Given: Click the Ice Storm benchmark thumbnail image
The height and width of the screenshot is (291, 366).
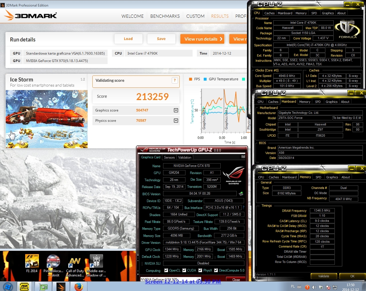Looking at the screenshot, I should 47,119.
